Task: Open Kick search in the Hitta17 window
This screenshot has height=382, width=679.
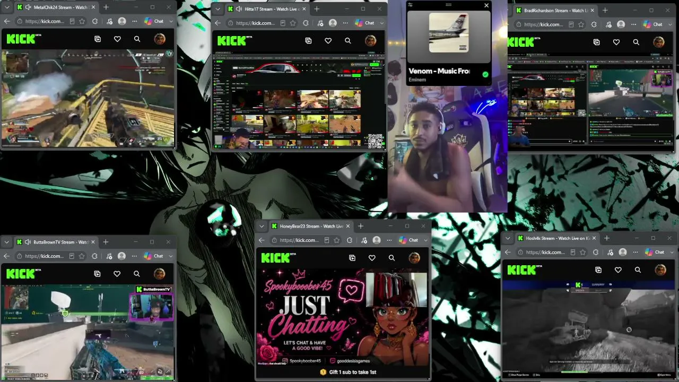Action: 348,41
